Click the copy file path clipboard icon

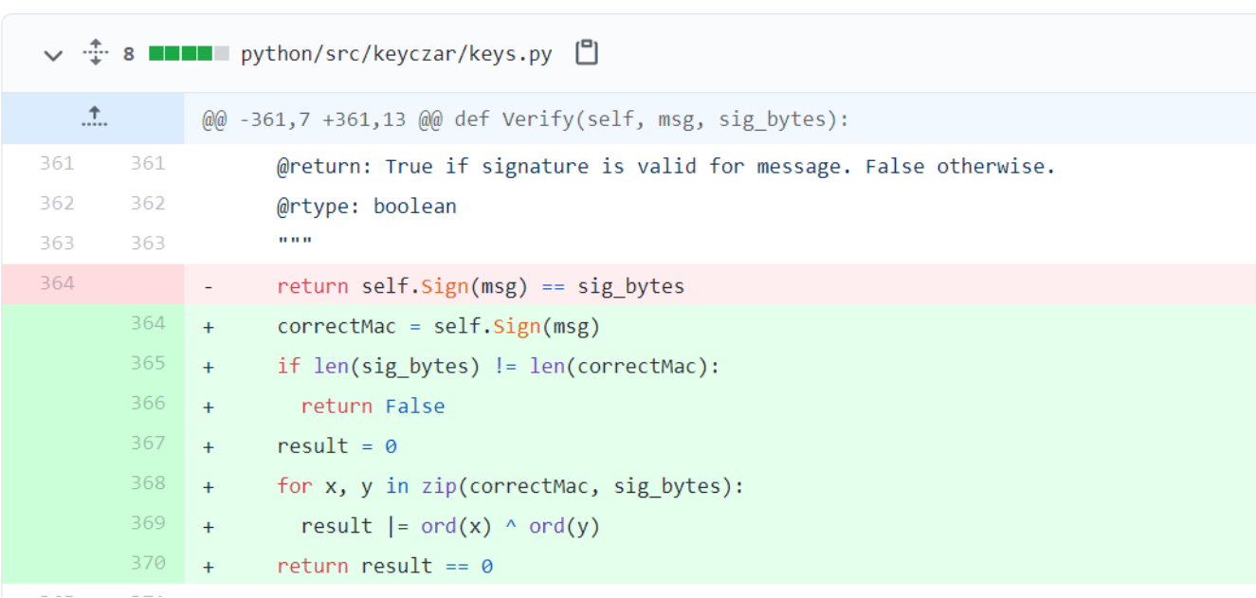[587, 53]
